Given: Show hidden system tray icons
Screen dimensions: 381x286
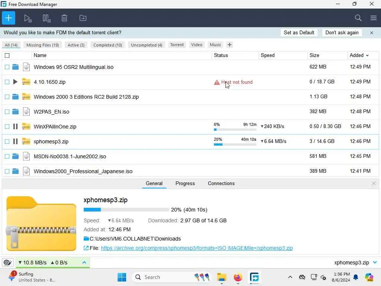Looking at the screenshot, I should (x=290, y=277).
